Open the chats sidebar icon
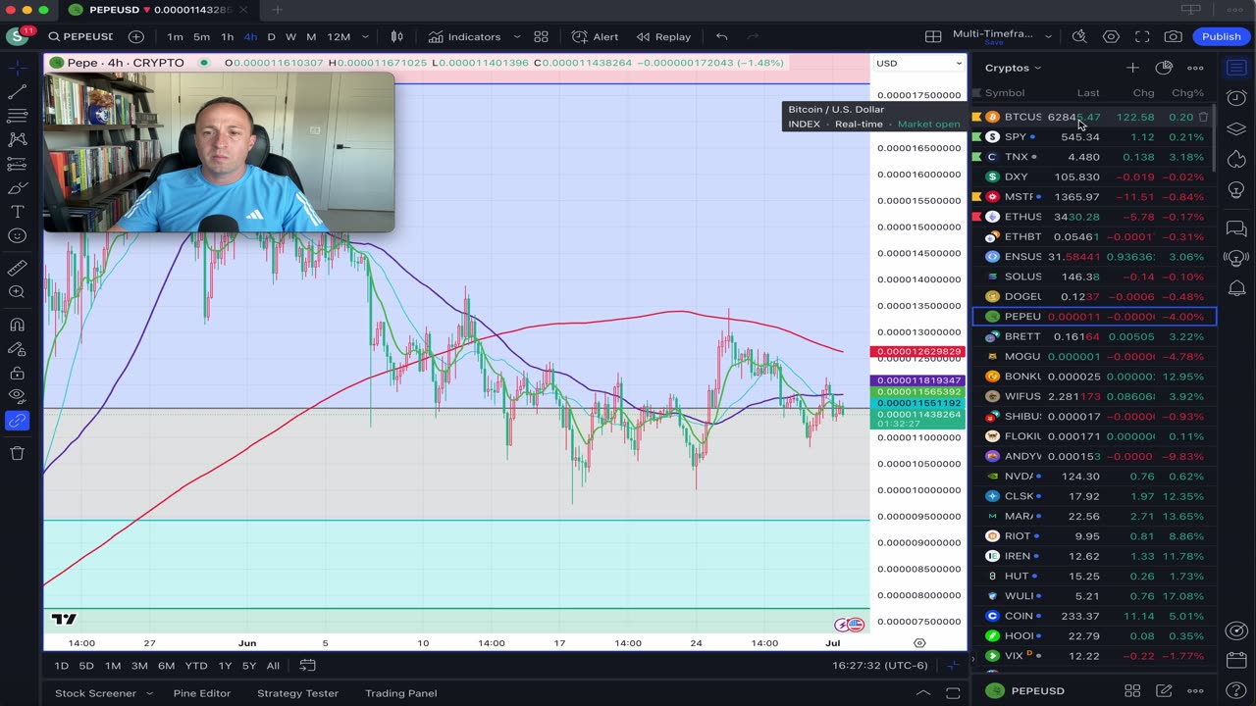 [1236, 229]
